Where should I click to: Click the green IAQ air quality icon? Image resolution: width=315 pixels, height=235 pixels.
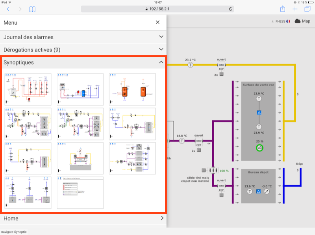(x=259, y=148)
